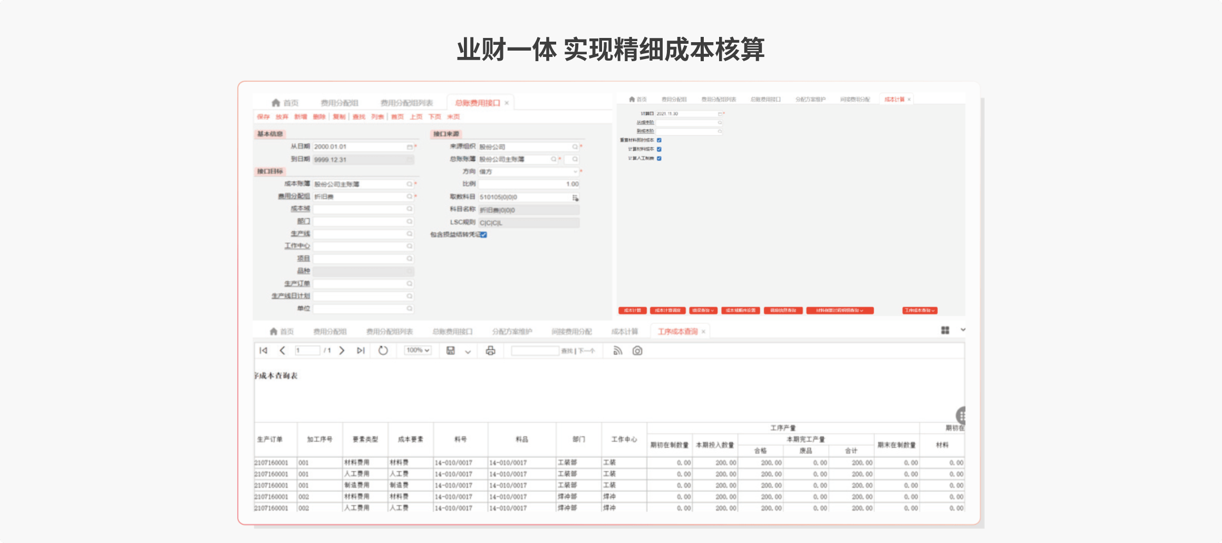Image resolution: width=1222 pixels, height=543 pixels.
Task: Click the save disk icon in report toolbar
Action: (x=451, y=351)
